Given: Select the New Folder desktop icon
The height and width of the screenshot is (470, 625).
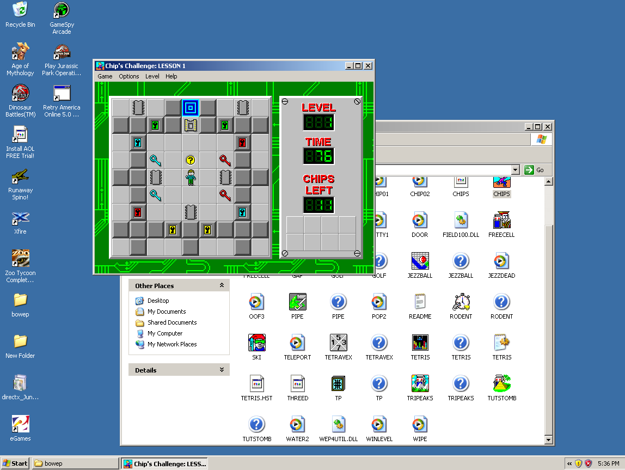Looking at the screenshot, I should tap(20, 346).
